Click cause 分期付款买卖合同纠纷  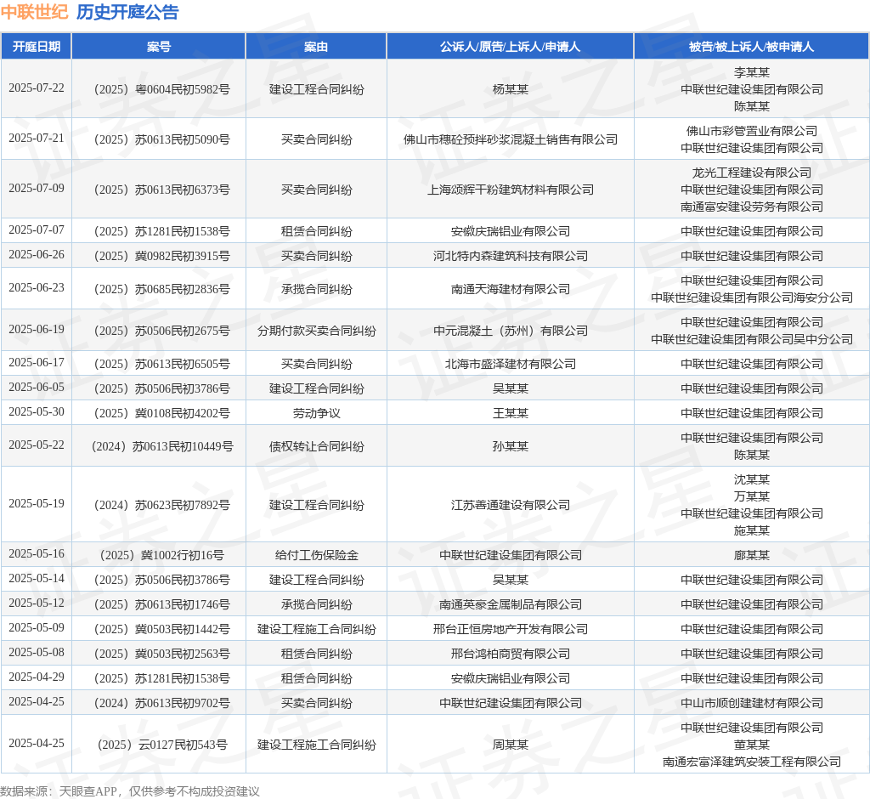316,331
